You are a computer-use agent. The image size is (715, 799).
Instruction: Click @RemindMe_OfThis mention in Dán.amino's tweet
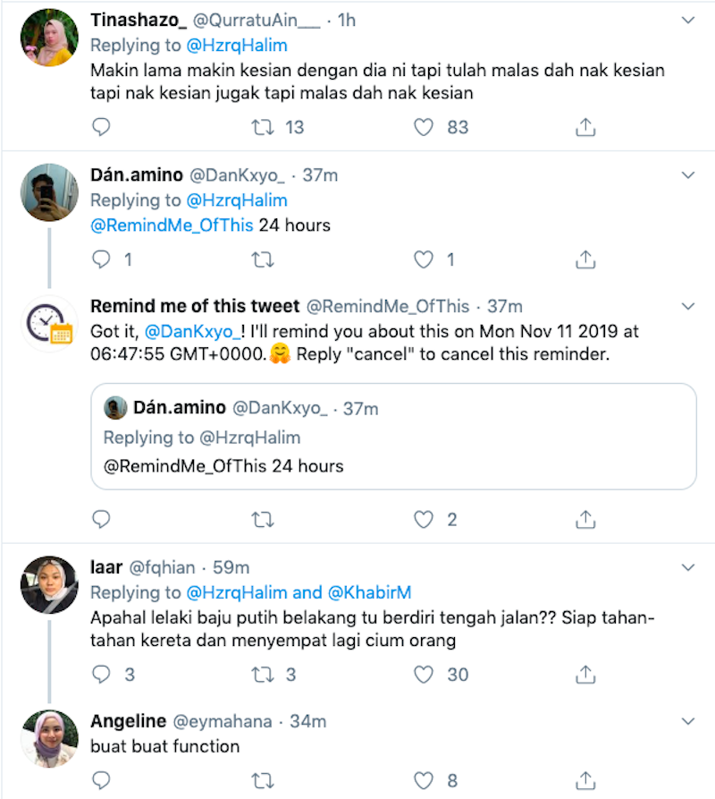tap(172, 225)
